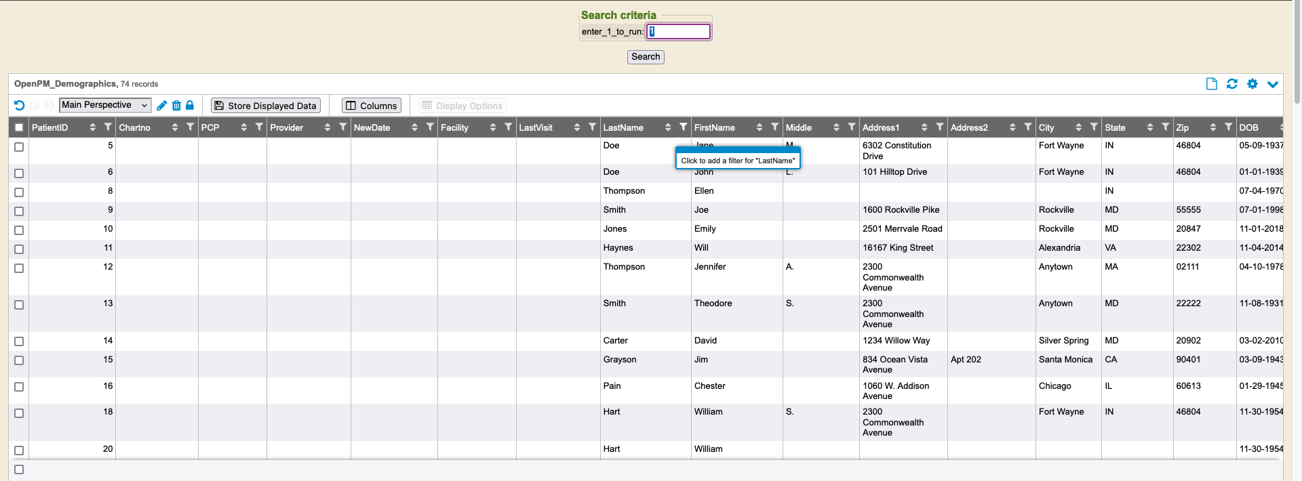Screen dimensions: 1302x481
Task: Click the FirstName column header
Action: coord(715,127)
